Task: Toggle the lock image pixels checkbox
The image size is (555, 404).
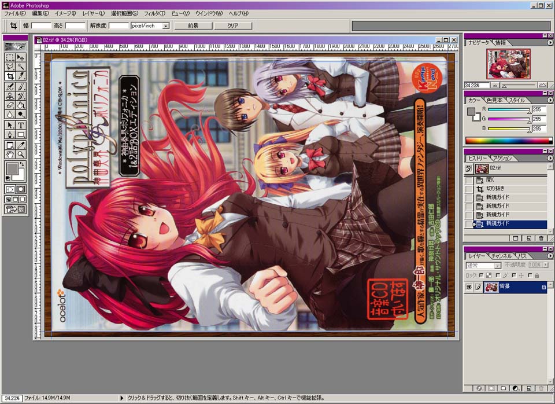Action: pos(498,276)
